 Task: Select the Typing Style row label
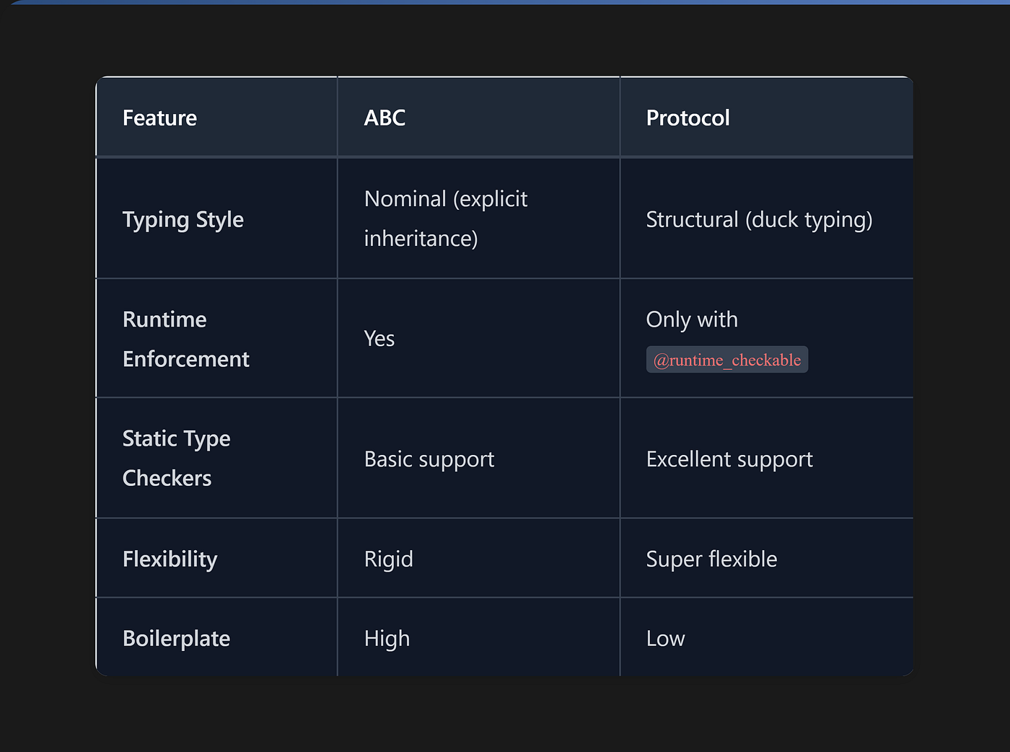click(183, 219)
